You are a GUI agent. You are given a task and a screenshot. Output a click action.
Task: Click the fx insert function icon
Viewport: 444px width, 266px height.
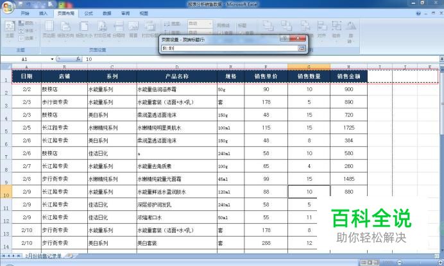click(78, 59)
